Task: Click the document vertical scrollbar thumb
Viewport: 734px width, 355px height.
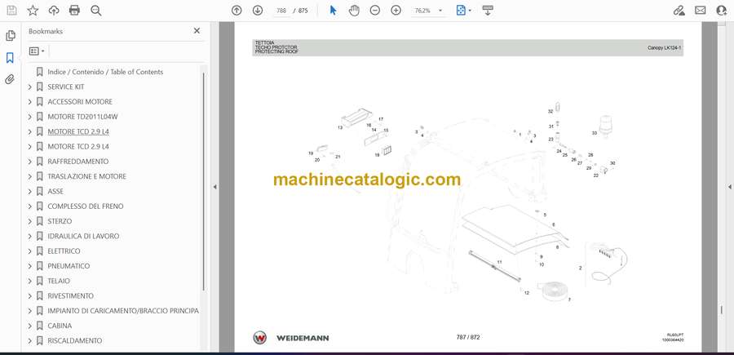Action: click(x=722, y=310)
